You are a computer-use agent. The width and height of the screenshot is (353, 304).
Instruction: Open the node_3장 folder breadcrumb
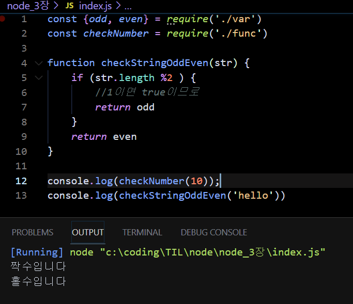[x=28, y=6]
